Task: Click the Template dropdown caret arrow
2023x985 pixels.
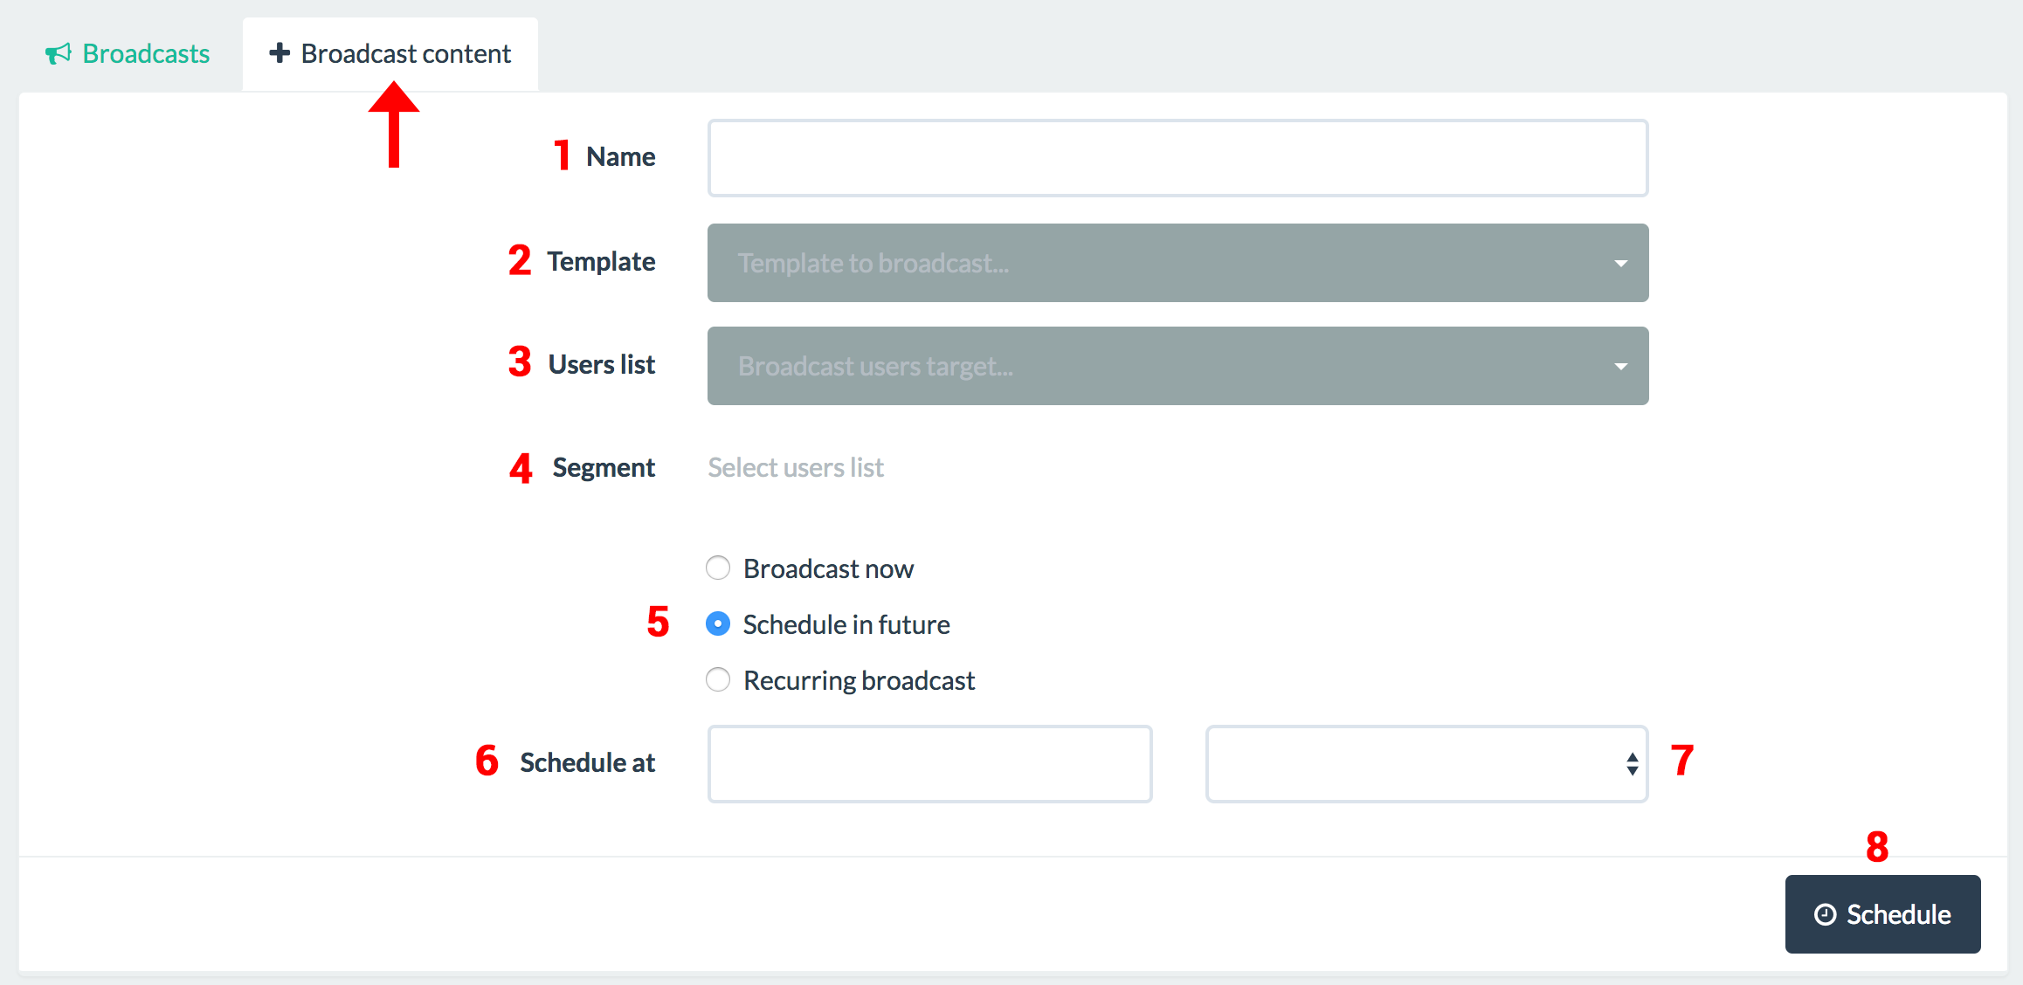Action: [1620, 264]
